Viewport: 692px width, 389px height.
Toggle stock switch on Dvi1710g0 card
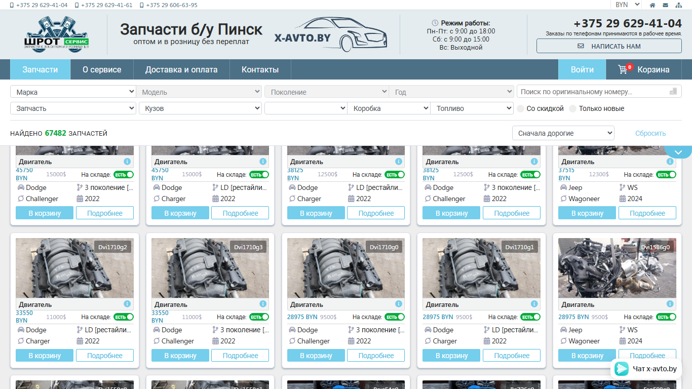(395, 317)
